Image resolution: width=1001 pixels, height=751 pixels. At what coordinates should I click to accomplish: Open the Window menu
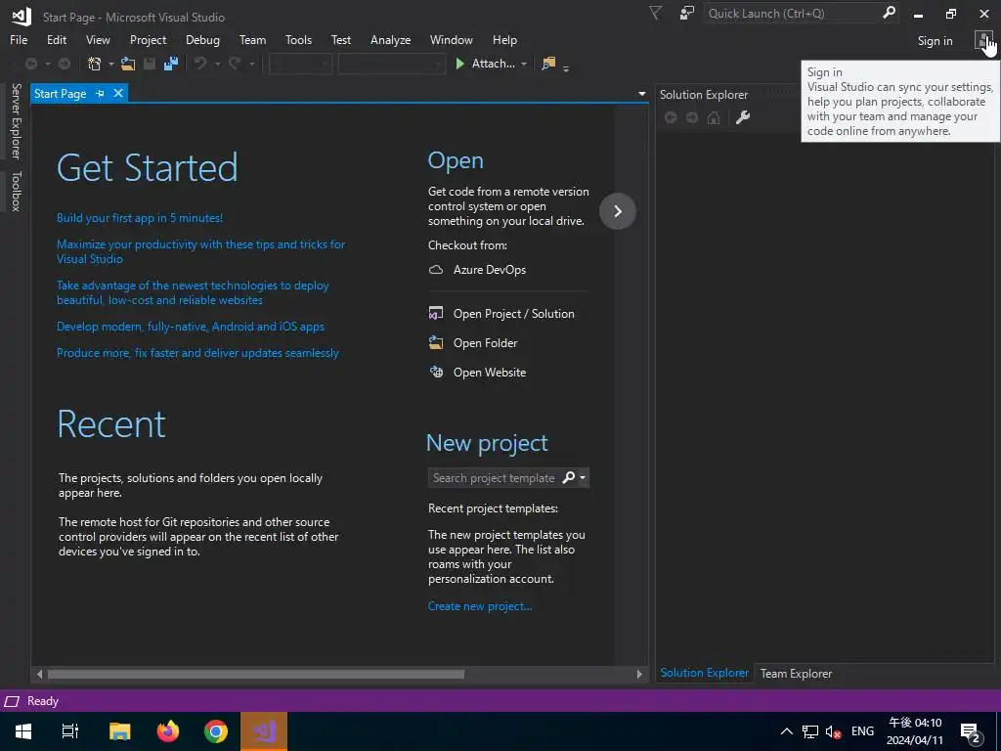451,39
